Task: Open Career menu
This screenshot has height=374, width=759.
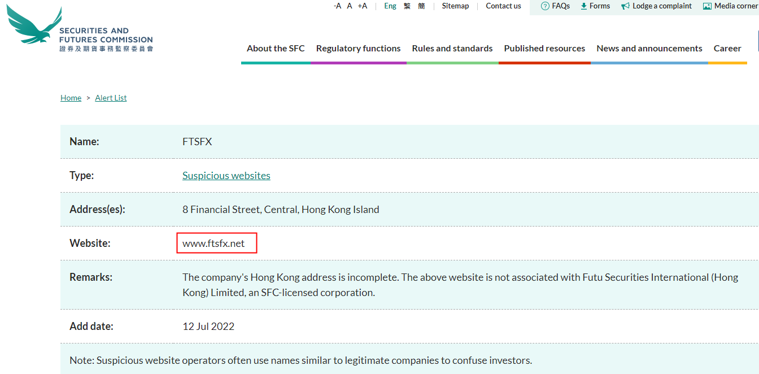Action: [x=727, y=49]
